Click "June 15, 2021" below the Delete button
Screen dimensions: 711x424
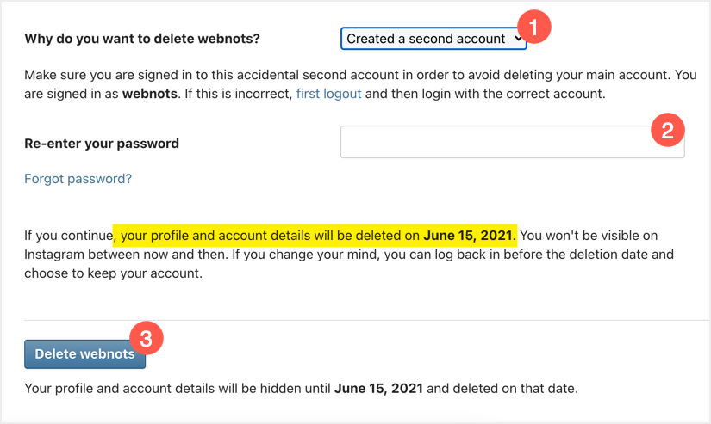378,388
